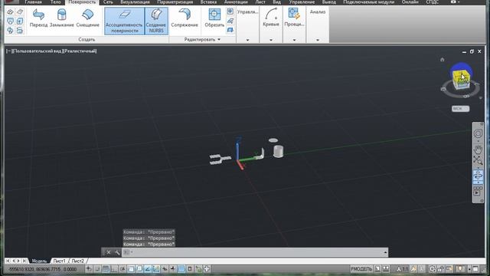Click the toolbar lock icon in status bar
This screenshot has width=490, height=276.
pos(441,269)
